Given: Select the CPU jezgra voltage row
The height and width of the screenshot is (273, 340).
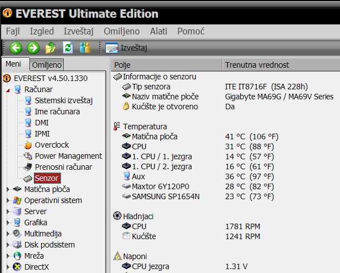Looking at the screenshot, I should (x=185, y=266).
